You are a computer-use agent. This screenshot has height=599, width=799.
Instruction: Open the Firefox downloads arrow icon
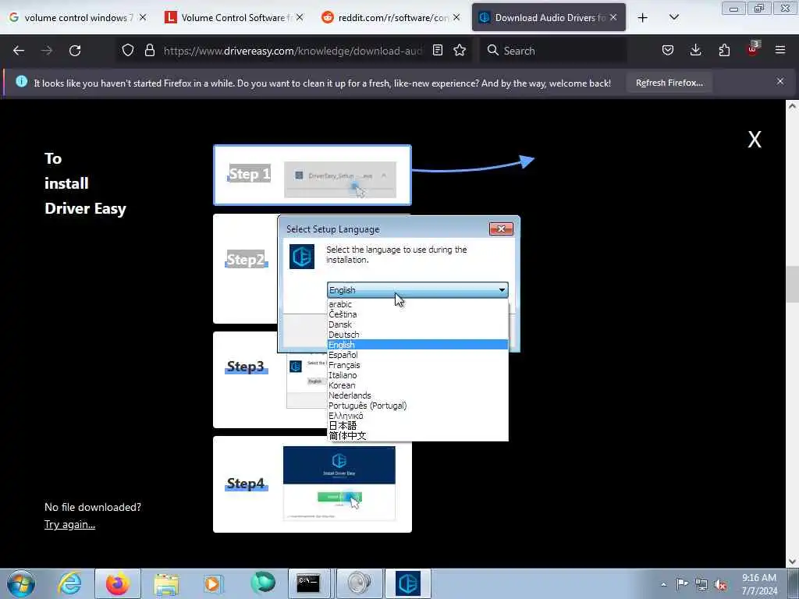pyautogui.click(x=695, y=51)
